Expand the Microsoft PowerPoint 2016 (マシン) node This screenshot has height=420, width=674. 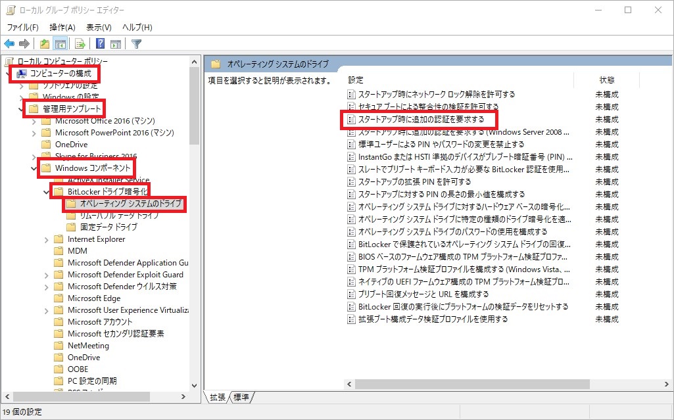[34, 133]
